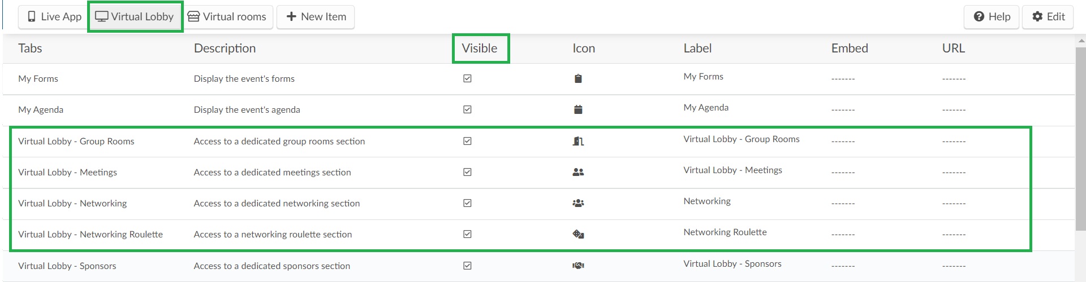Toggle Visible checkbox for Virtual Lobby - Sponsors
The width and height of the screenshot is (1086, 282).
click(467, 266)
